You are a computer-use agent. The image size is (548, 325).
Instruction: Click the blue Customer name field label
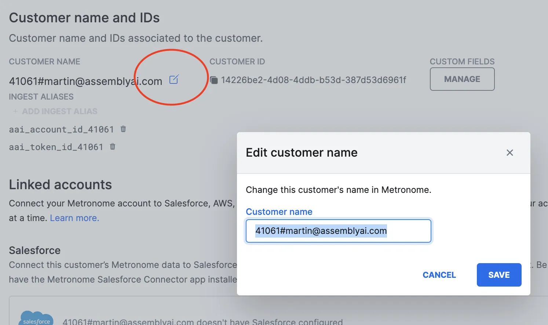[279, 212]
